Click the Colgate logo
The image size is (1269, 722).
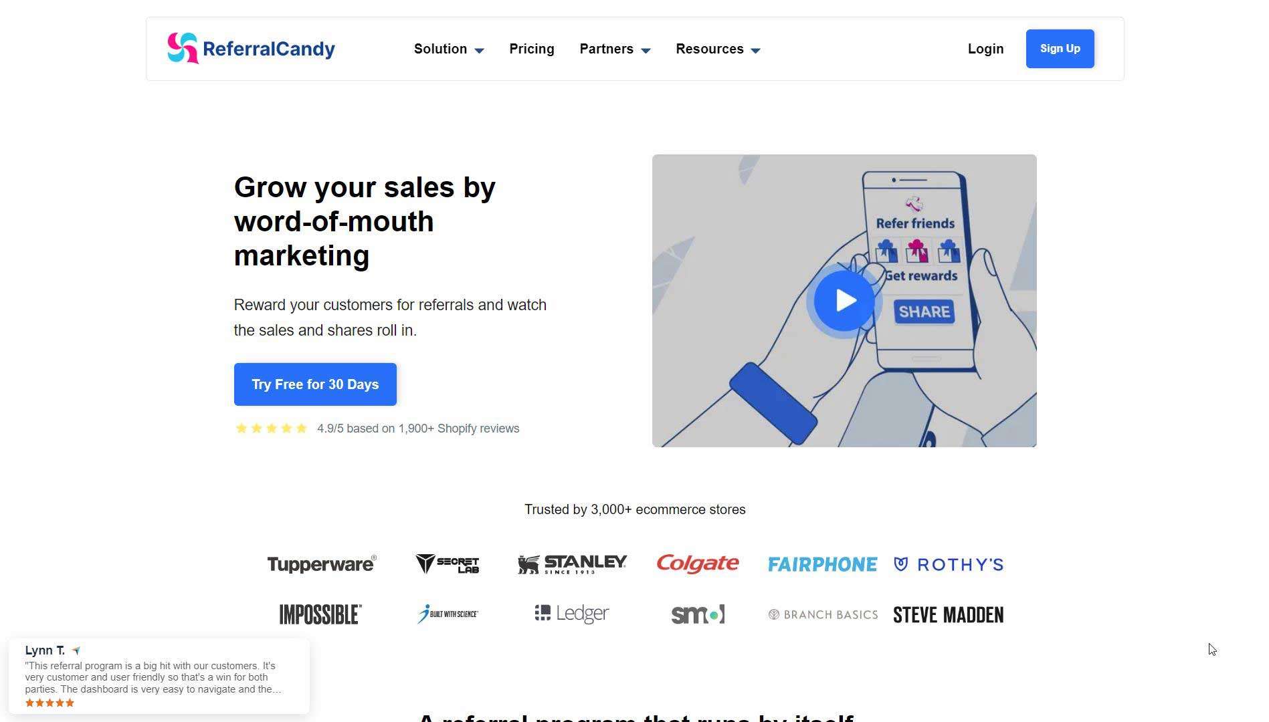tap(696, 564)
